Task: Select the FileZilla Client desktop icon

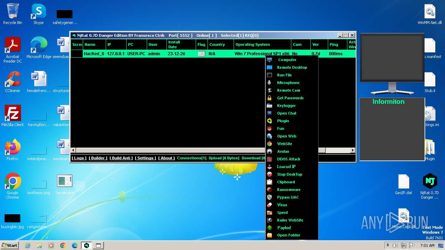Action: pyautogui.click(x=13, y=116)
